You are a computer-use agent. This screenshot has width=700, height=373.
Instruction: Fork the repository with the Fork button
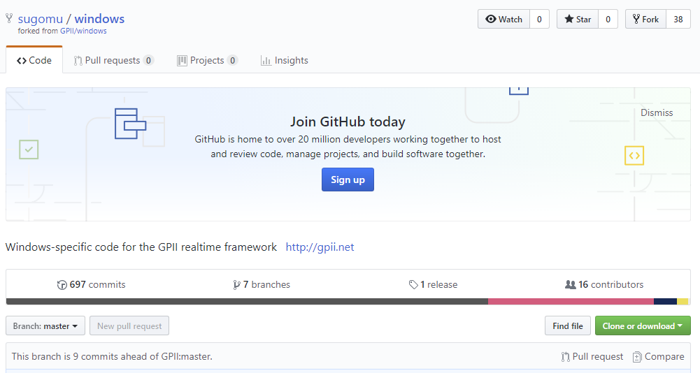pos(645,19)
